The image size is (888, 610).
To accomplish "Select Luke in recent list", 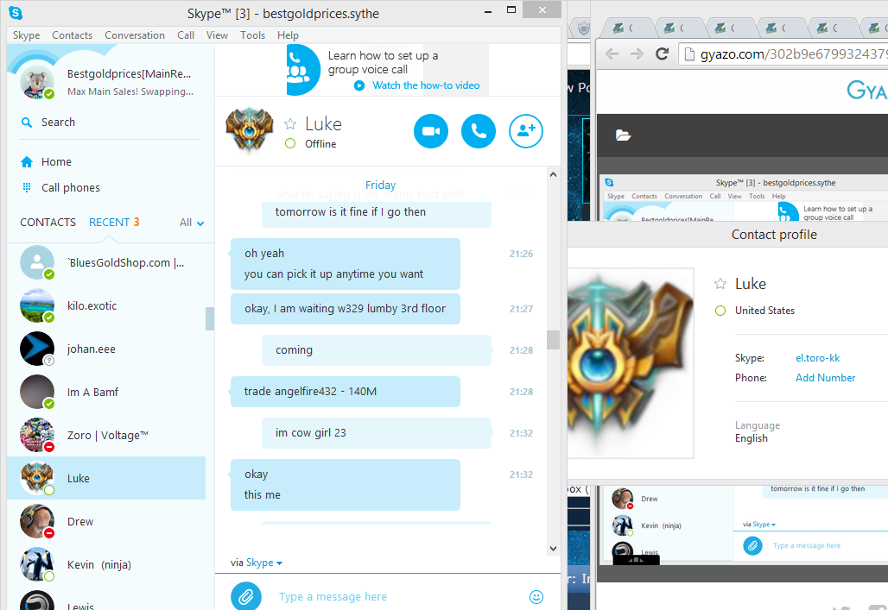I will (106, 478).
